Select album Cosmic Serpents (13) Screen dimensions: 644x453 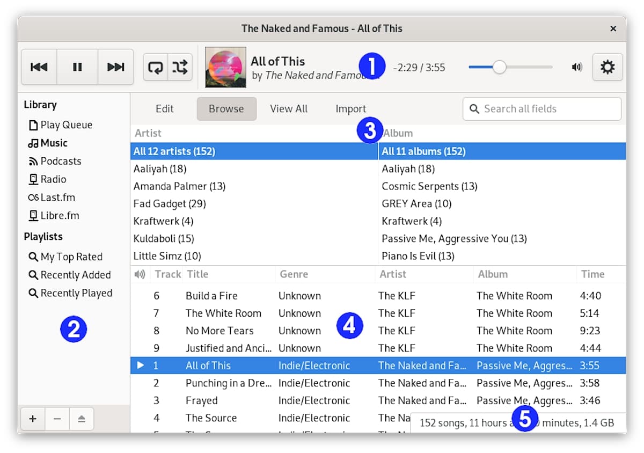tap(502, 186)
